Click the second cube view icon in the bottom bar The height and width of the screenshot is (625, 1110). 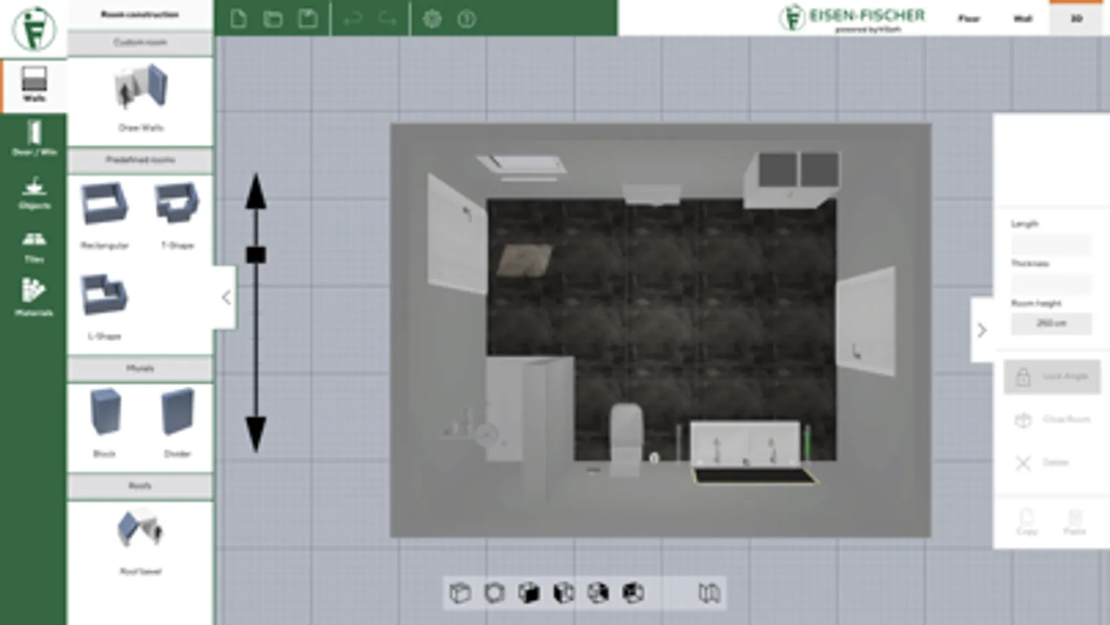[494, 593]
